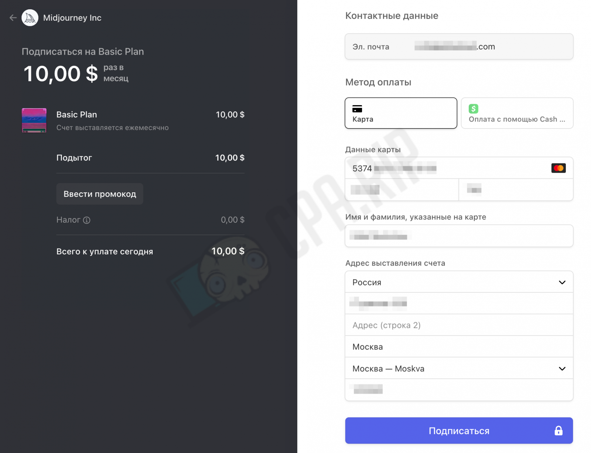Image resolution: width=591 pixels, height=453 pixels.
Task: Click the Адрес (строка 2) field
Action: click(x=458, y=325)
